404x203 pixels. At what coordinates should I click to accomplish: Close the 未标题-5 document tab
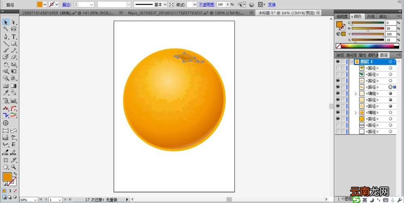click(x=318, y=13)
